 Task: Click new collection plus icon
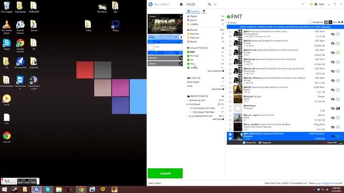pos(223,71)
